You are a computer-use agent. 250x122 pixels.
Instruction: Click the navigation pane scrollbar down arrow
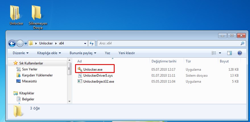coord(69,101)
